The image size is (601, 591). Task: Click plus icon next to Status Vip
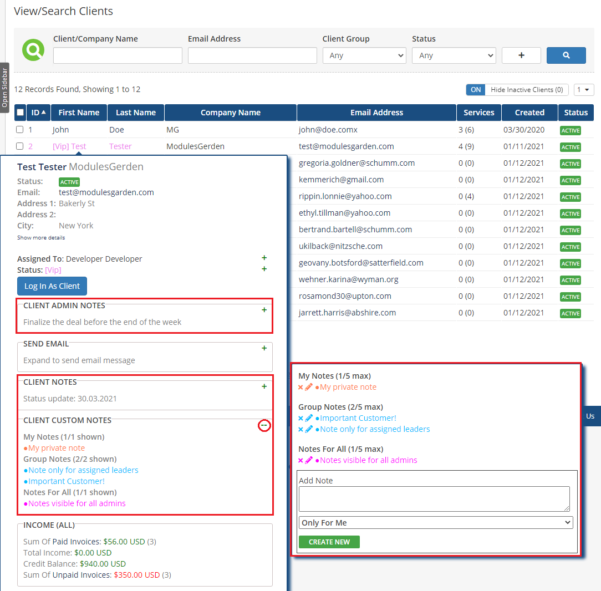click(x=264, y=269)
